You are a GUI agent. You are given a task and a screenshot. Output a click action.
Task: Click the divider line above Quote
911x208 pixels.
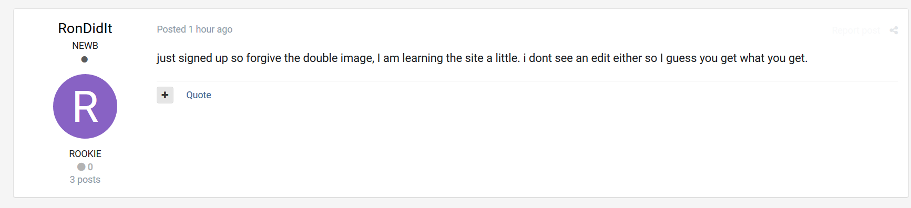527,81
